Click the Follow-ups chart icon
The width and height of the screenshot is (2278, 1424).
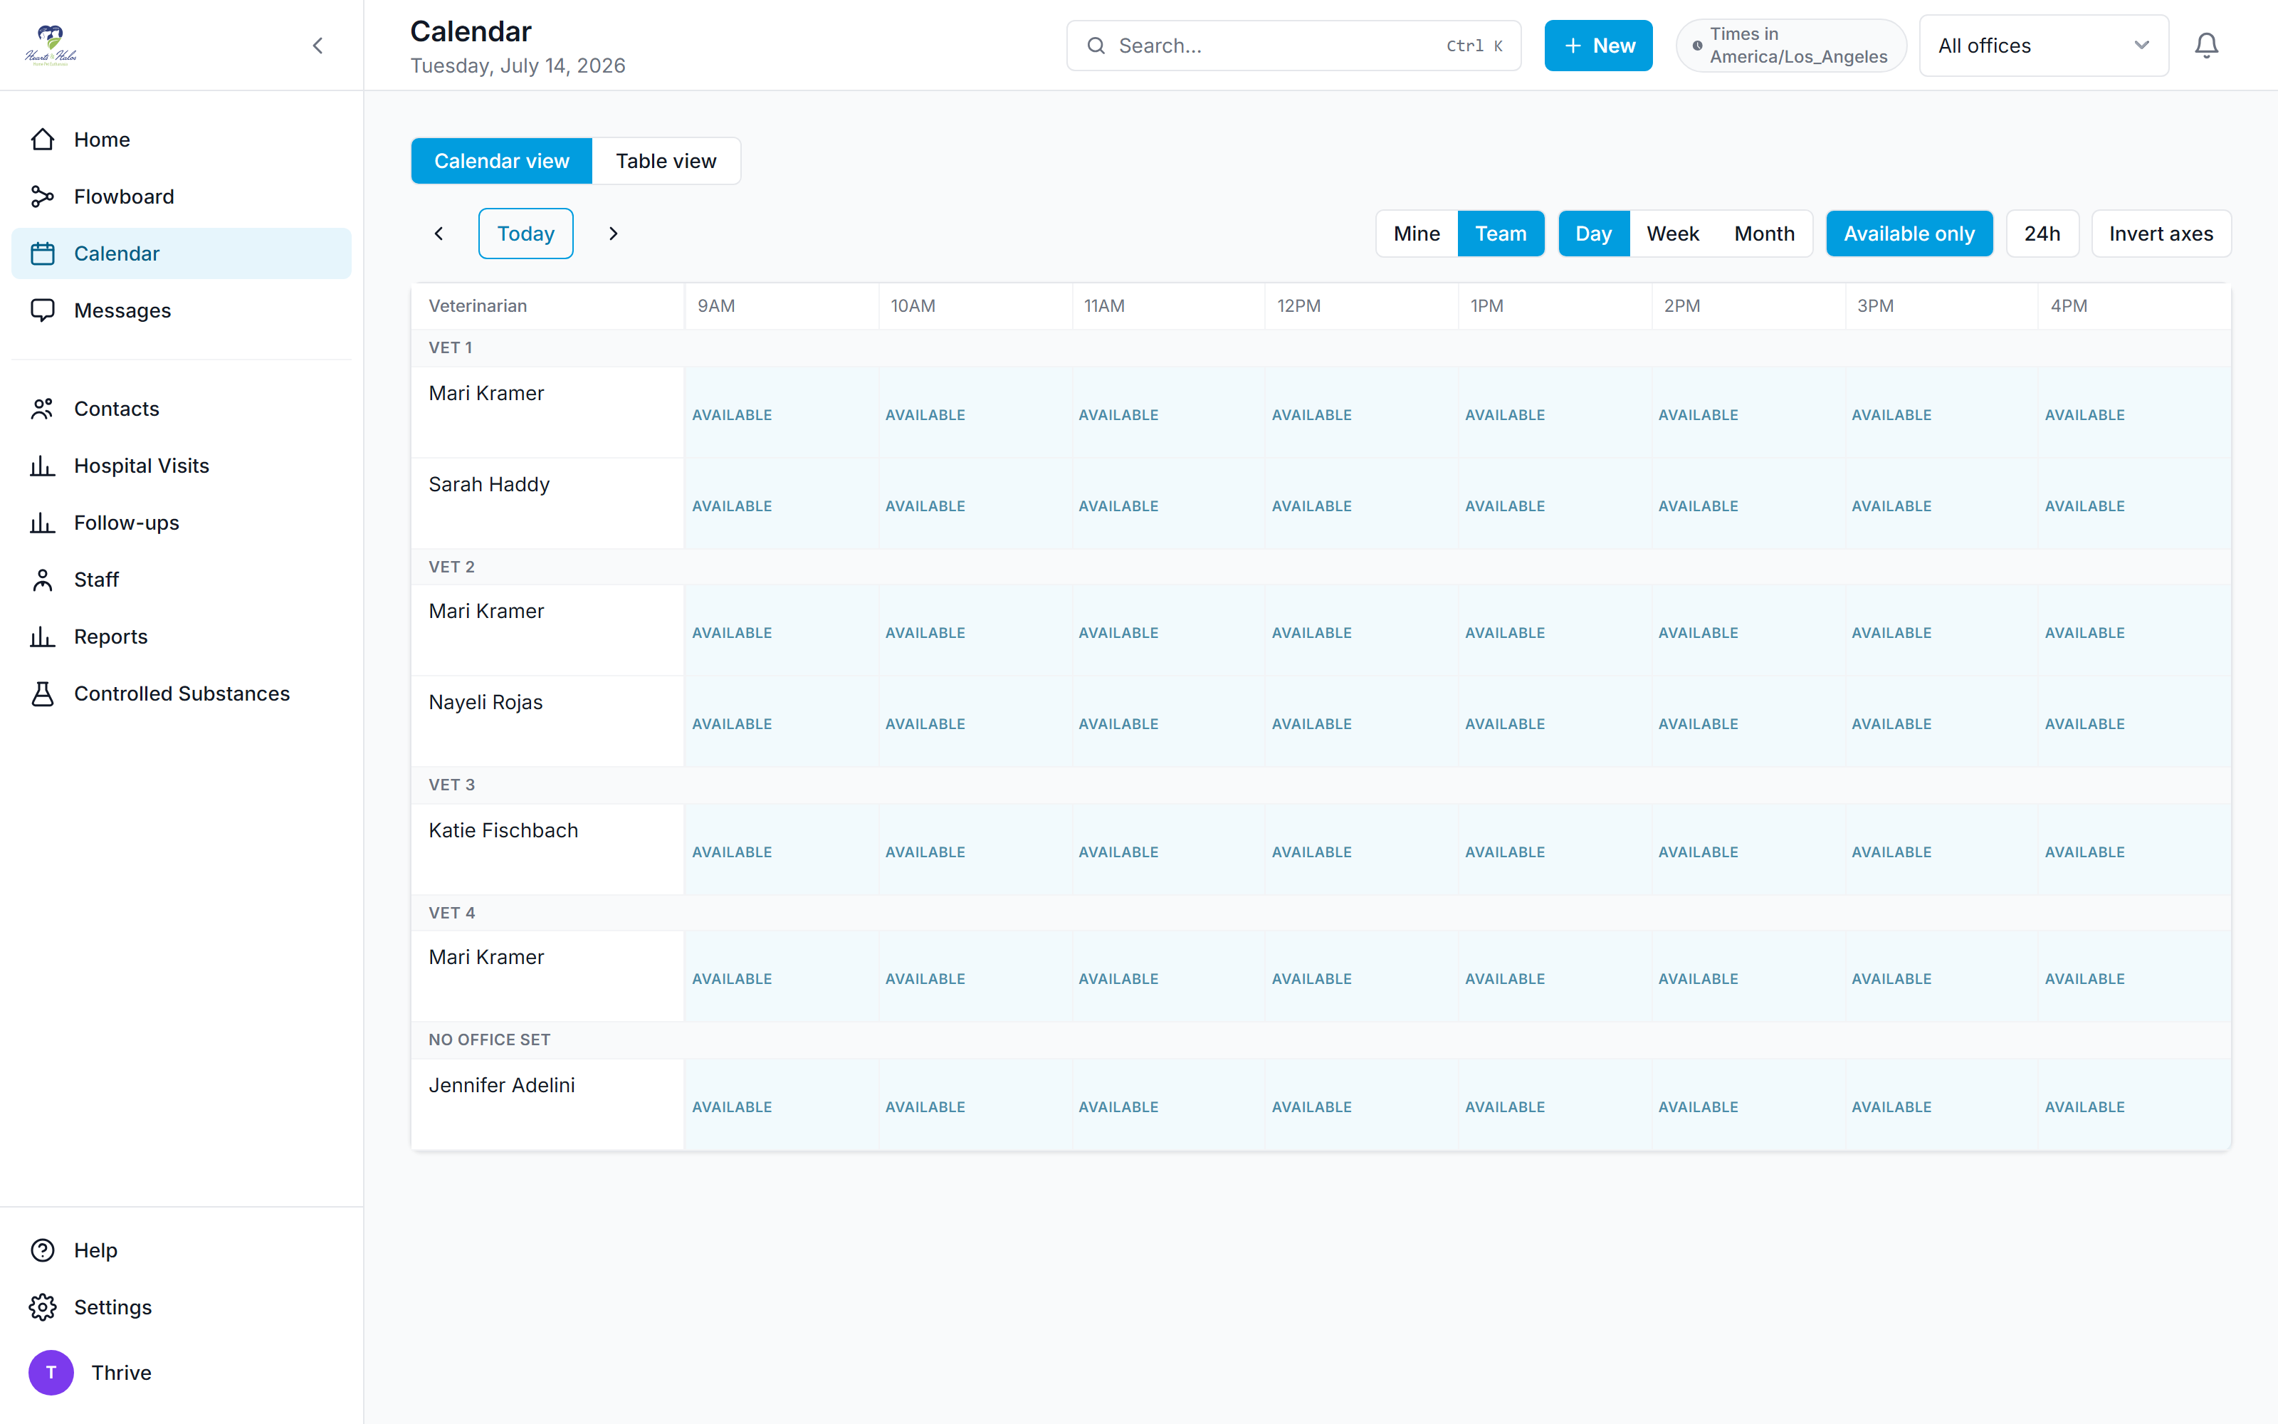43,523
